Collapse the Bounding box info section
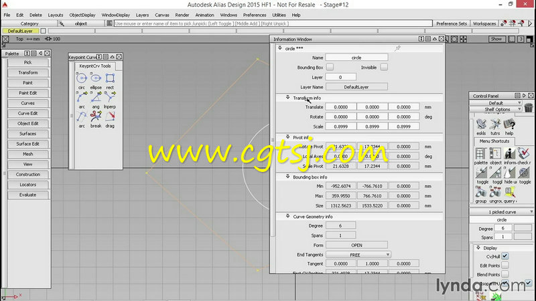Viewport: 536px width, 301px height. coord(288,177)
